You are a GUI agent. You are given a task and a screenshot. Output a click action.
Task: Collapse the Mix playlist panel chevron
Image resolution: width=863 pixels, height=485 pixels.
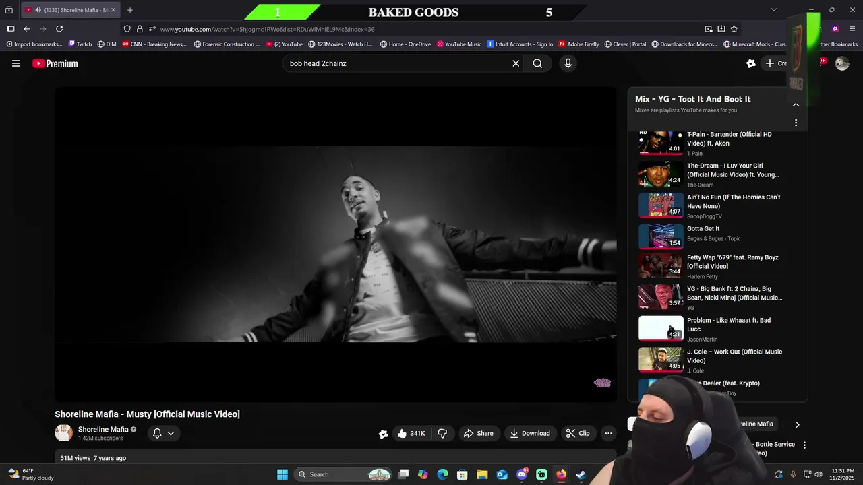point(796,105)
